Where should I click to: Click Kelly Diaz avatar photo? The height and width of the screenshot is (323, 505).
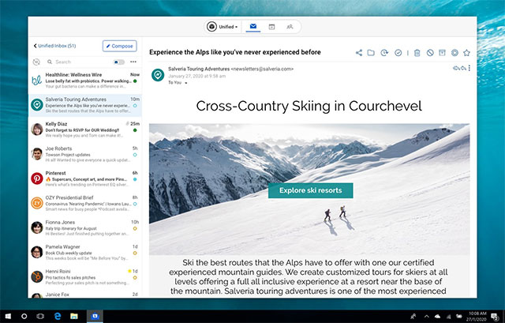click(37, 130)
